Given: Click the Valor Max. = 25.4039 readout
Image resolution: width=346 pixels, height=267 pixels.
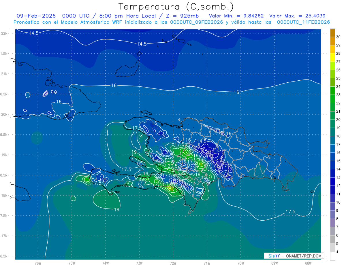Looking at the screenshot, I should (x=297, y=16).
